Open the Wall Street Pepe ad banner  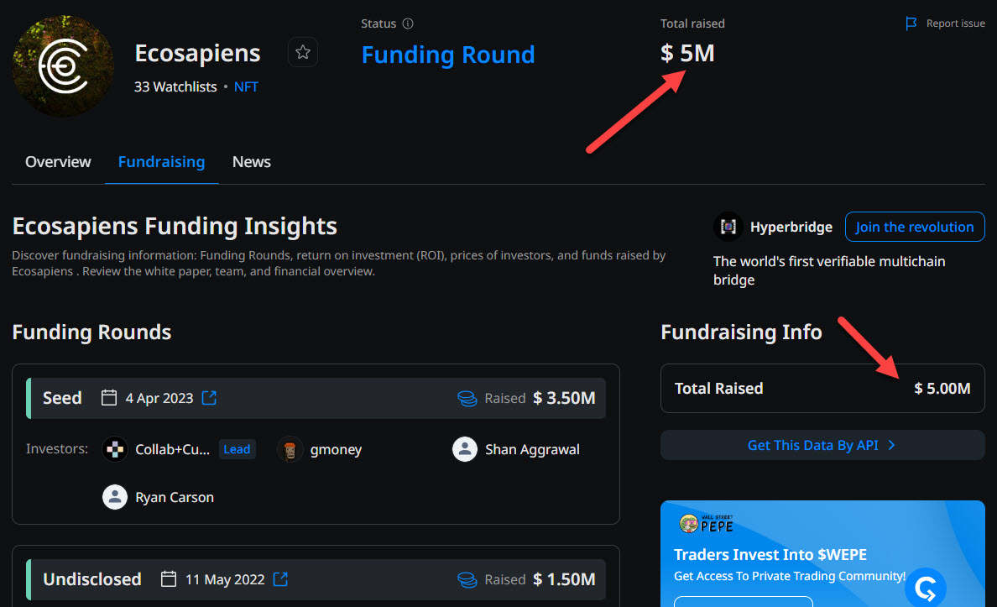(x=822, y=553)
